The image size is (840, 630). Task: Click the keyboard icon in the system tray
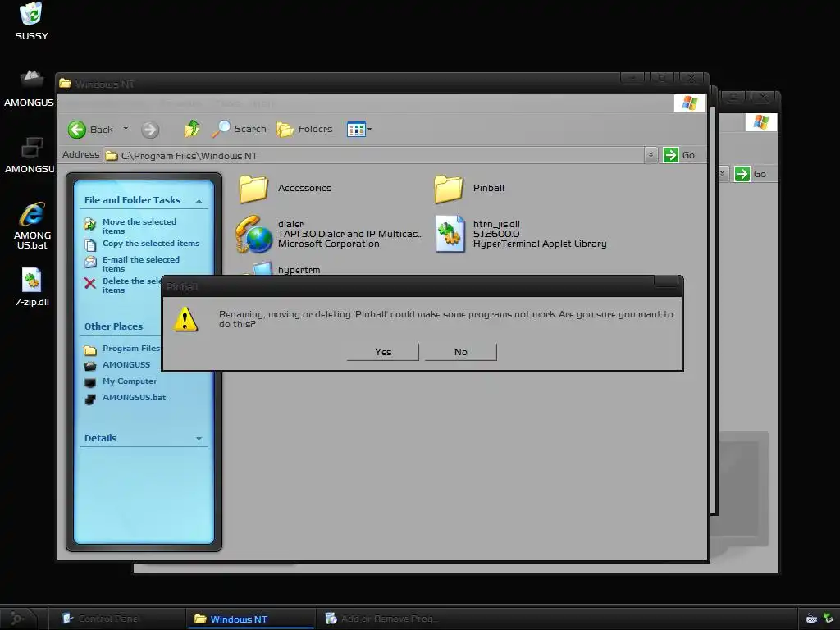click(x=811, y=619)
